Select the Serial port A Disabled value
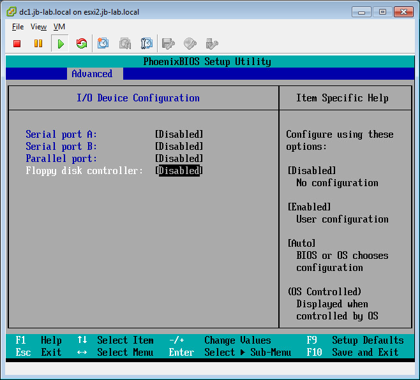This screenshot has width=420, height=380. [x=179, y=135]
